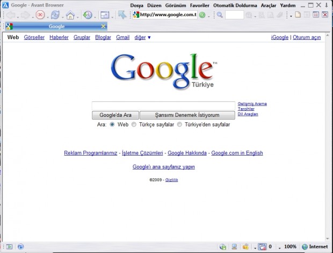Close the Google tab with X
The height and width of the screenshot is (253, 333).
[103, 26]
